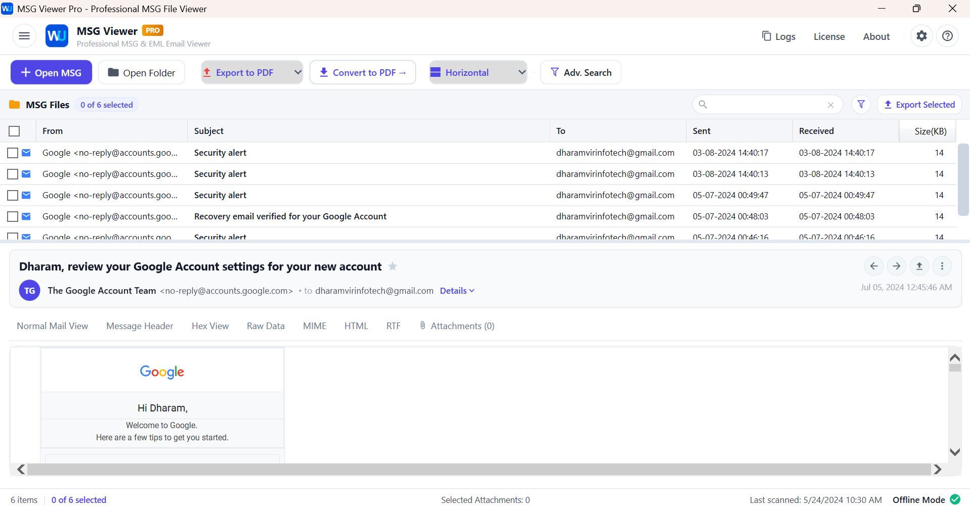Clear search box with X icon
Screen dimensions: 970x507
click(830, 105)
